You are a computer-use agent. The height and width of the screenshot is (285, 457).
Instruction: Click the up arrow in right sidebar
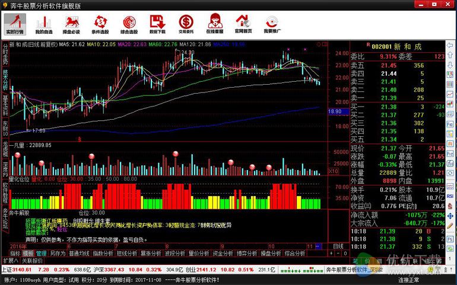[450, 55]
